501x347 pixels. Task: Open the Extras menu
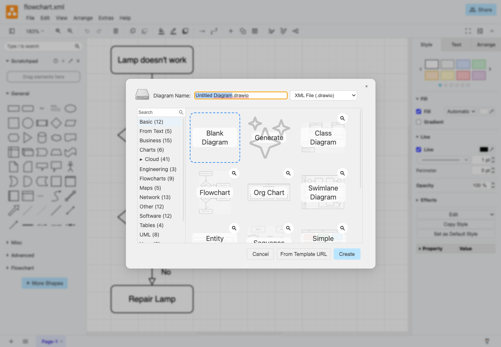(106, 18)
